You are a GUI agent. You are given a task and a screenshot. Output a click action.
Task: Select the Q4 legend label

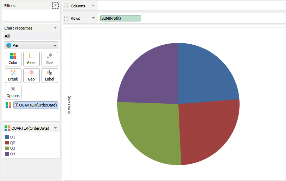(13, 154)
